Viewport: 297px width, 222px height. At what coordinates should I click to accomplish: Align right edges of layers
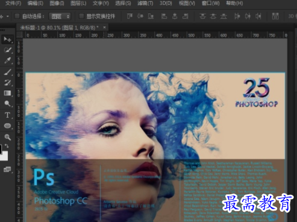[x=185, y=16]
